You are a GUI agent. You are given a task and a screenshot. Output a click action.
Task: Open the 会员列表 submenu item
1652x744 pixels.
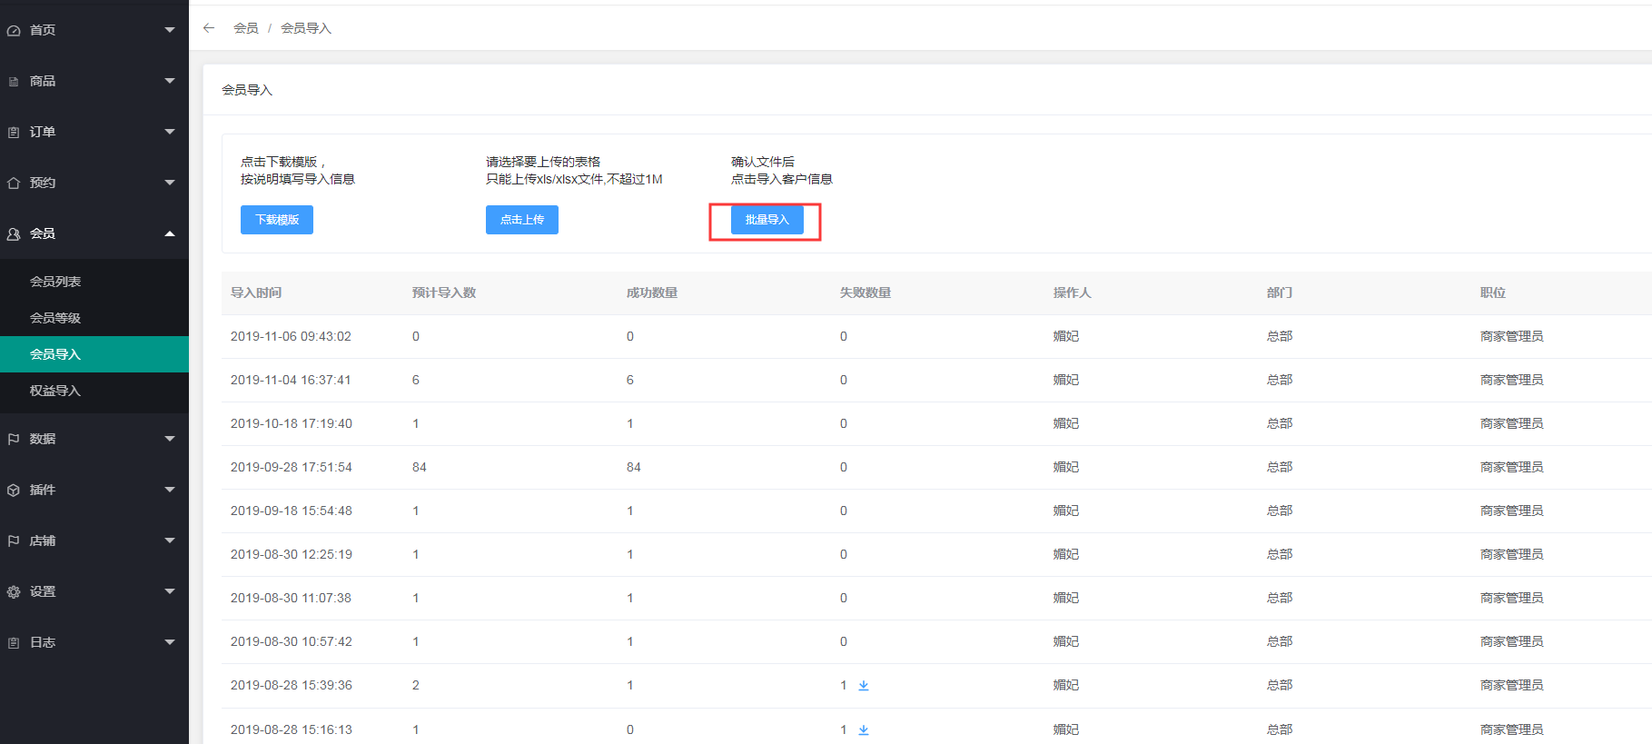pos(55,282)
